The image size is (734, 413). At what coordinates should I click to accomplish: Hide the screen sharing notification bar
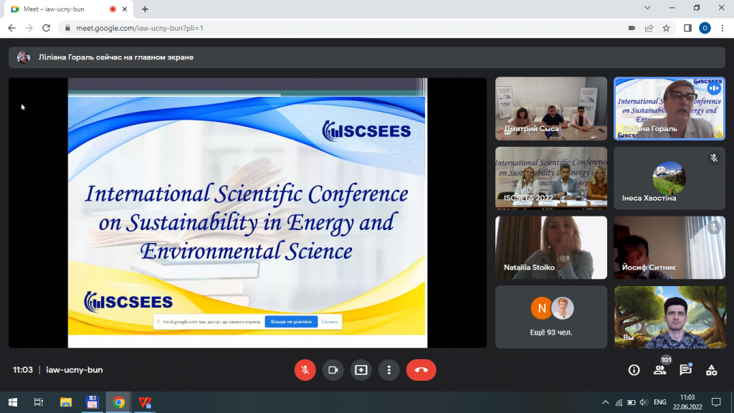click(x=330, y=322)
